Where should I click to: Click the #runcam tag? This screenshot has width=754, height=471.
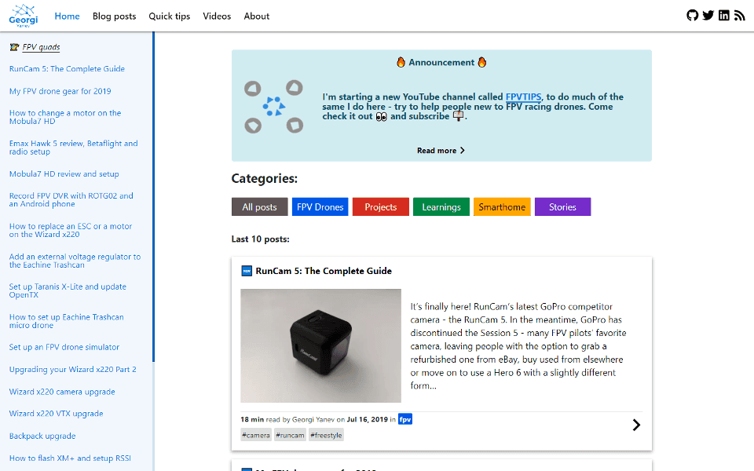pyautogui.click(x=291, y=435)
